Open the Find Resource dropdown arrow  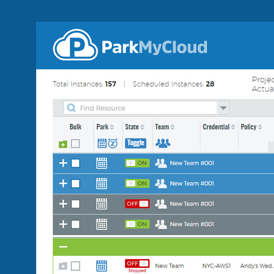(x=223, y=108)
